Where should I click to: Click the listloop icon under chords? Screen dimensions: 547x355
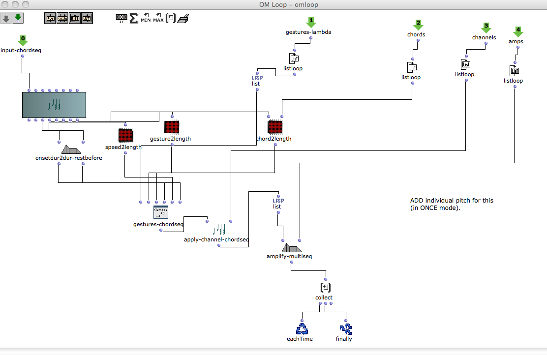point(412,67)
